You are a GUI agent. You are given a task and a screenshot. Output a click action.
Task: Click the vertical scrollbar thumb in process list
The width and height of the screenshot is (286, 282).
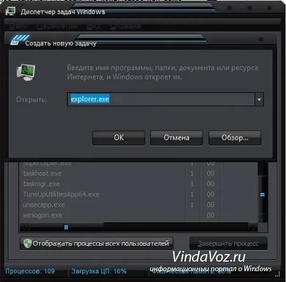[262, 195]
